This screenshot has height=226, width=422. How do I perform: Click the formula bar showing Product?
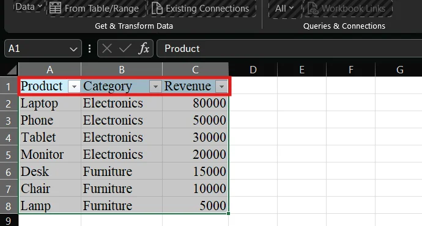(x=289, y=49)
